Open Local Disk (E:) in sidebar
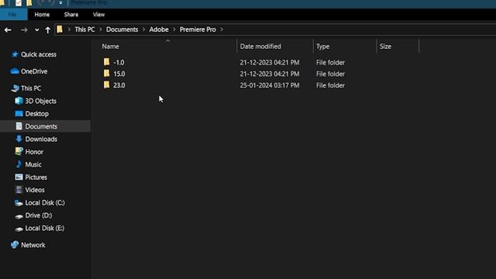This screenshot has height=279, width=496. click(45, 228)
